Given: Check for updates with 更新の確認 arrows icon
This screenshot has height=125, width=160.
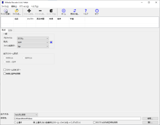Looking at the screenshot, I should [x=75, y=12].
